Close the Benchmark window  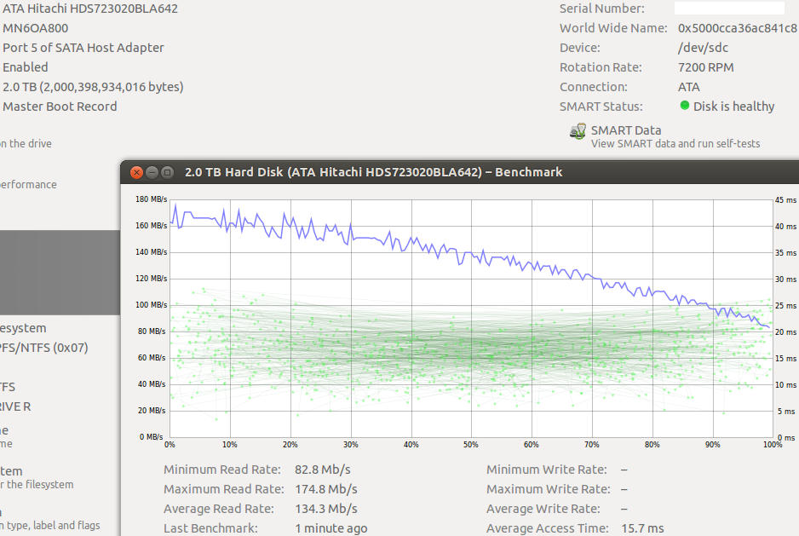[136, 172]
